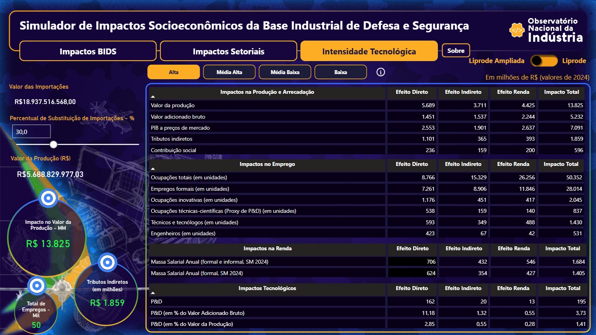This screenshot has height=335, width=596.
Task: Select the Média Alta intensity filter
Action: point(229,72)
